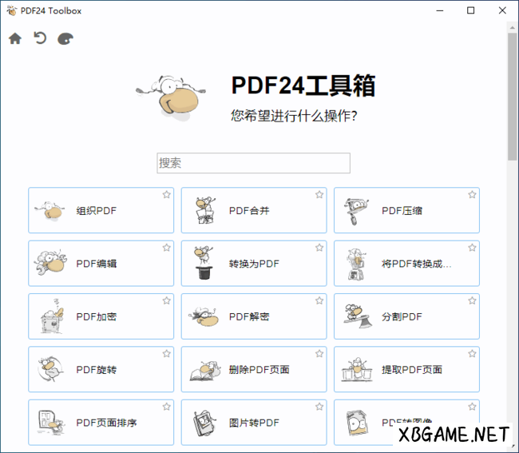Open the PDF合并 tool
Image resolution: width=519 pixels, height=453 pixels.
tap(254, 211)
